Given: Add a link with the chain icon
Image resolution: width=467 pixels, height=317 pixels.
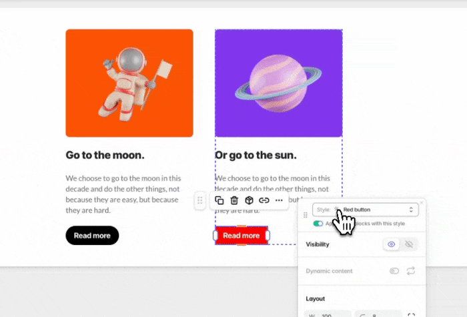Looking at the screenshot, I should point(264,200).
